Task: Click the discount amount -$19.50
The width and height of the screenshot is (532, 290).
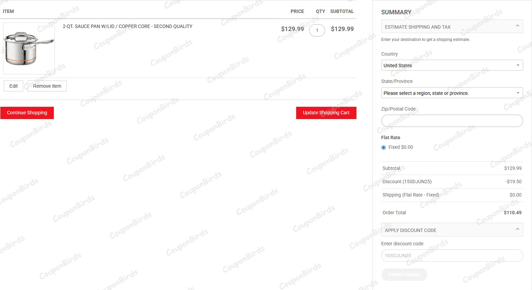Action: point(514,182)
